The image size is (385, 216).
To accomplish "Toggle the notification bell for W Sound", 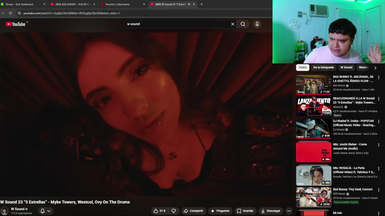I will tap(42, 211).
